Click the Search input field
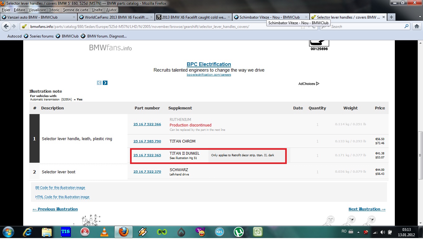This screenshot has width=423, height=239. tap(365, 27)
